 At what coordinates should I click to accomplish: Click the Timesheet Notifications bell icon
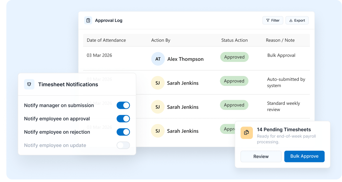point(29,84)
